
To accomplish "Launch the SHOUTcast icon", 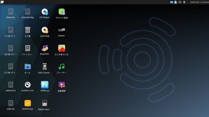I will [x=28, y=103].
